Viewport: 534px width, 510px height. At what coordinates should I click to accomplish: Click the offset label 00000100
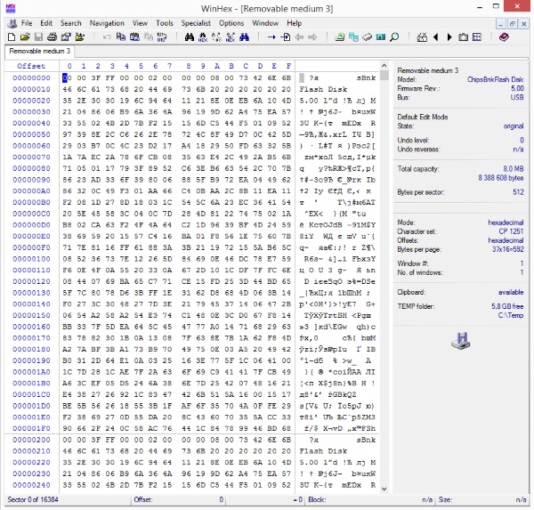[31, 259]
